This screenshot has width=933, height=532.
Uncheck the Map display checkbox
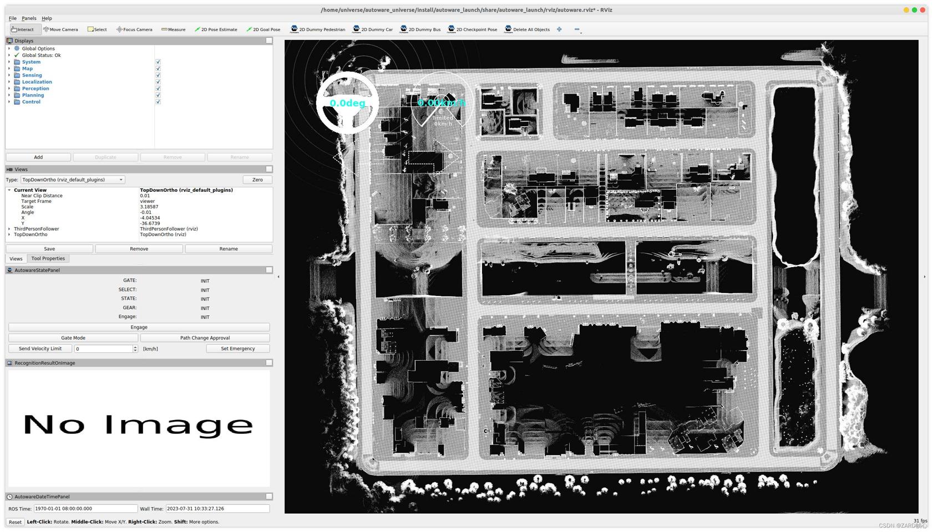click(x=158, y=69)
